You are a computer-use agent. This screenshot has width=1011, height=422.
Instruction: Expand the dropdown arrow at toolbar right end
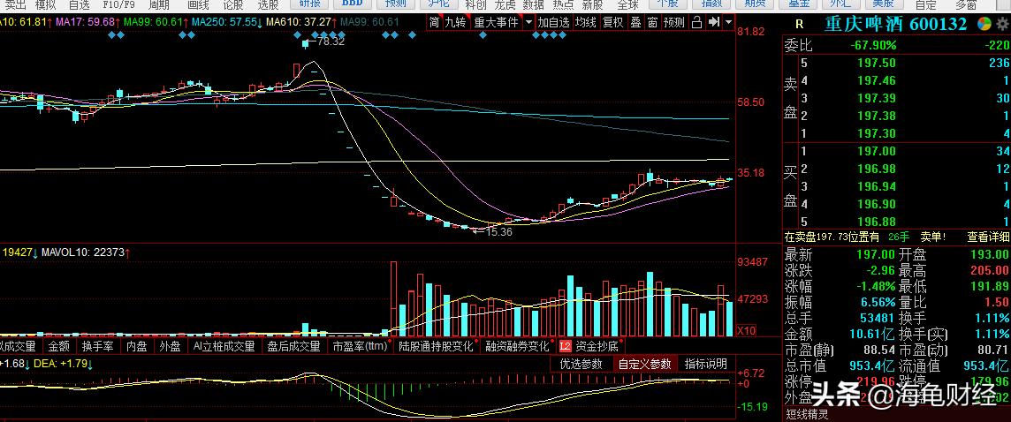point(728,23)
